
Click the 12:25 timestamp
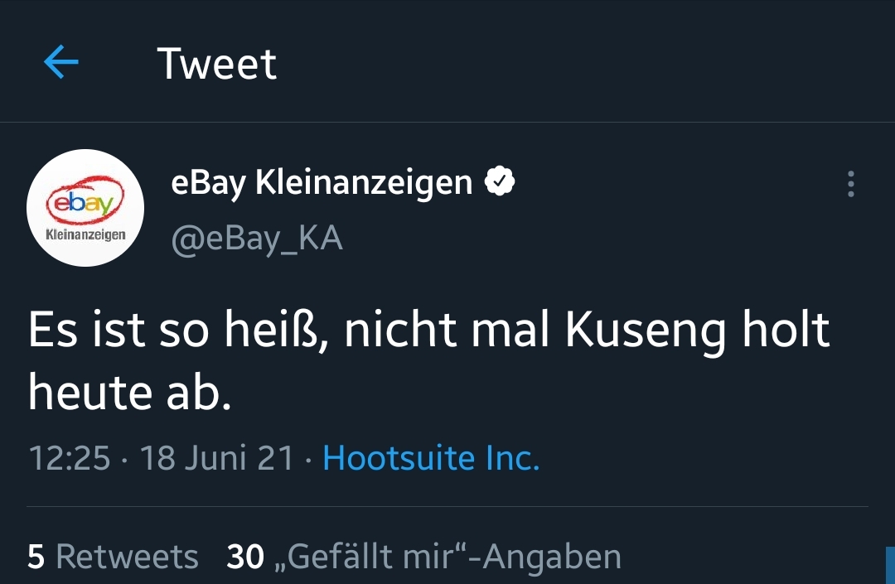click(x=69, y=458)
